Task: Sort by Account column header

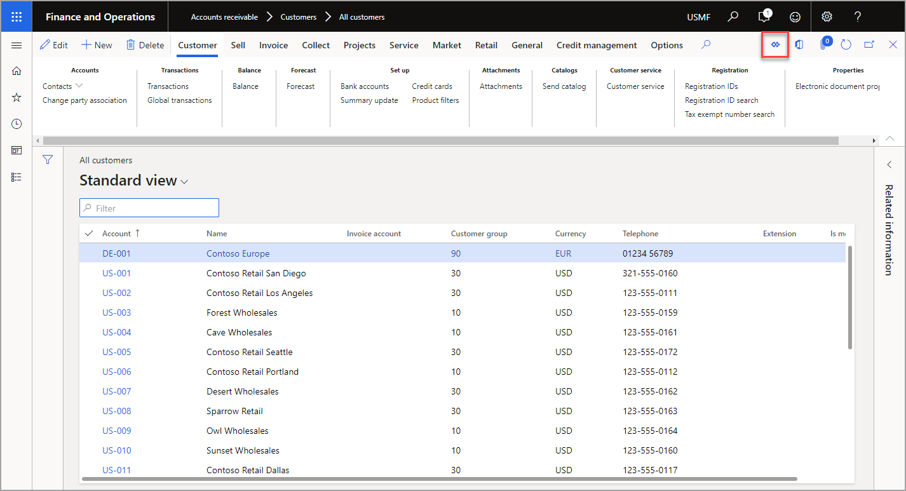Action: tap(117, 234)
